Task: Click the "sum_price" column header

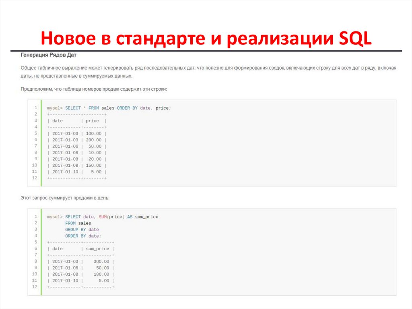Action: [x=97, y=249]
